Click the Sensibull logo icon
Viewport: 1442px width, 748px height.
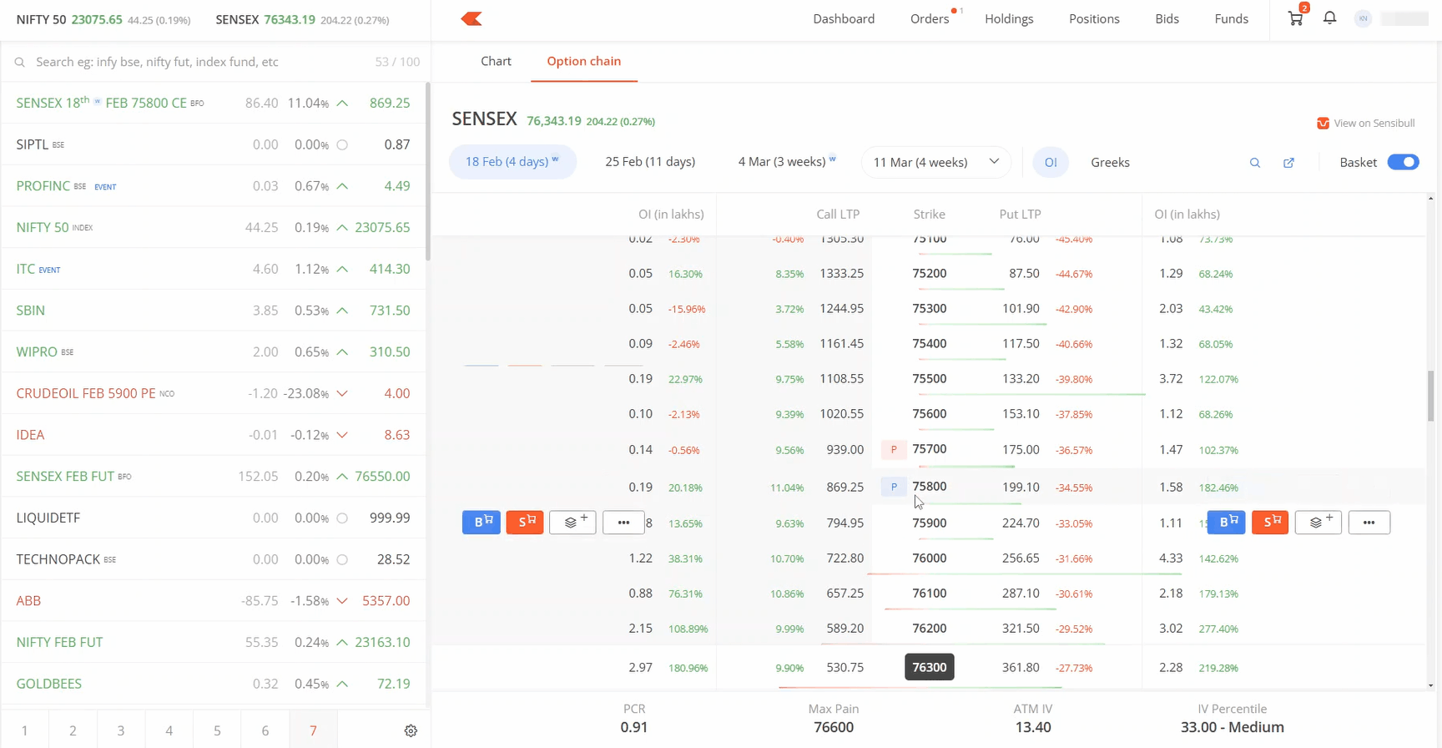[x=1323, y=124]
